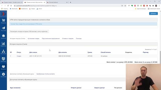The height and width of the screenshot is (90, 161).
Task: Go back in browser history
Action: tap(2, 6)
